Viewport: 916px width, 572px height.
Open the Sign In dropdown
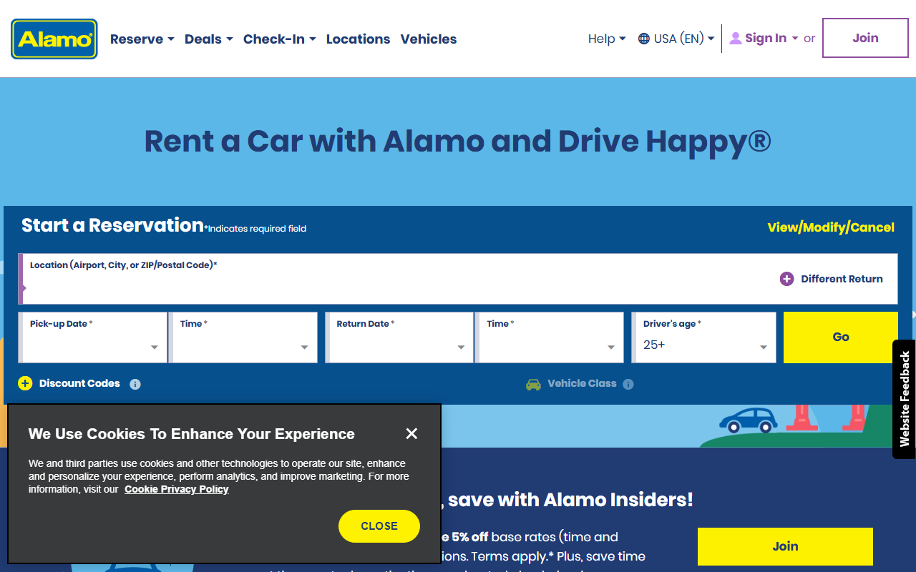[764, 39]
